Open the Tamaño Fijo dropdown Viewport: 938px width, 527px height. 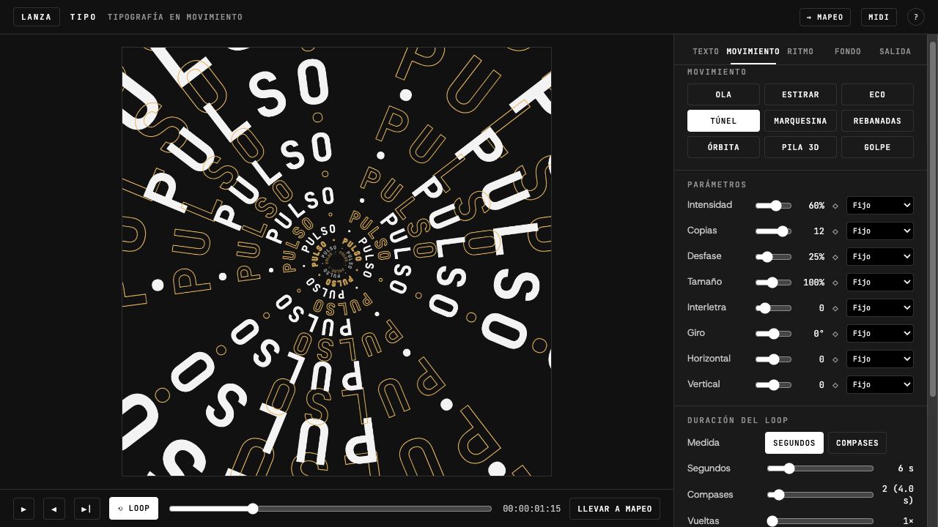pos(879,283)
